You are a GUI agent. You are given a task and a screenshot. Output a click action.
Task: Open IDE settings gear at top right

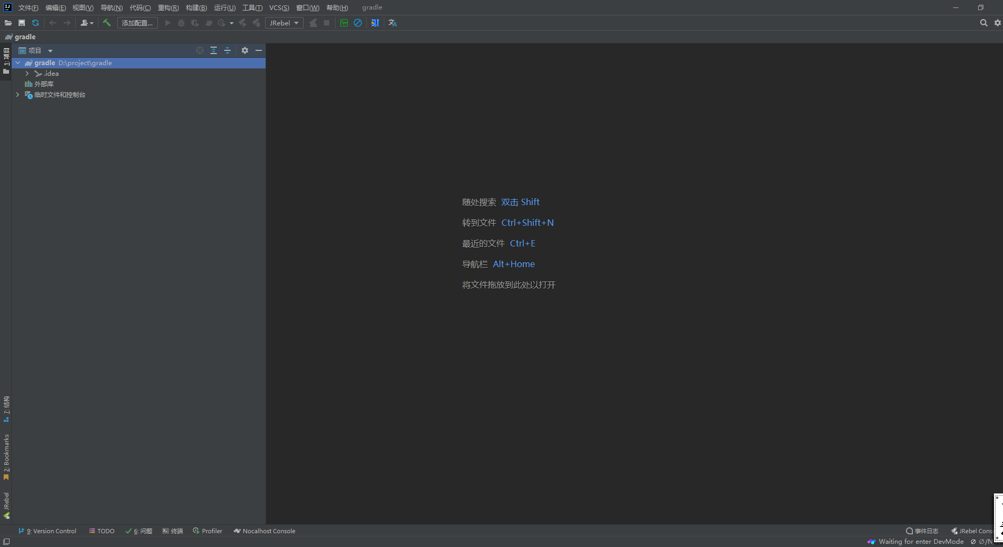point(998,23)
